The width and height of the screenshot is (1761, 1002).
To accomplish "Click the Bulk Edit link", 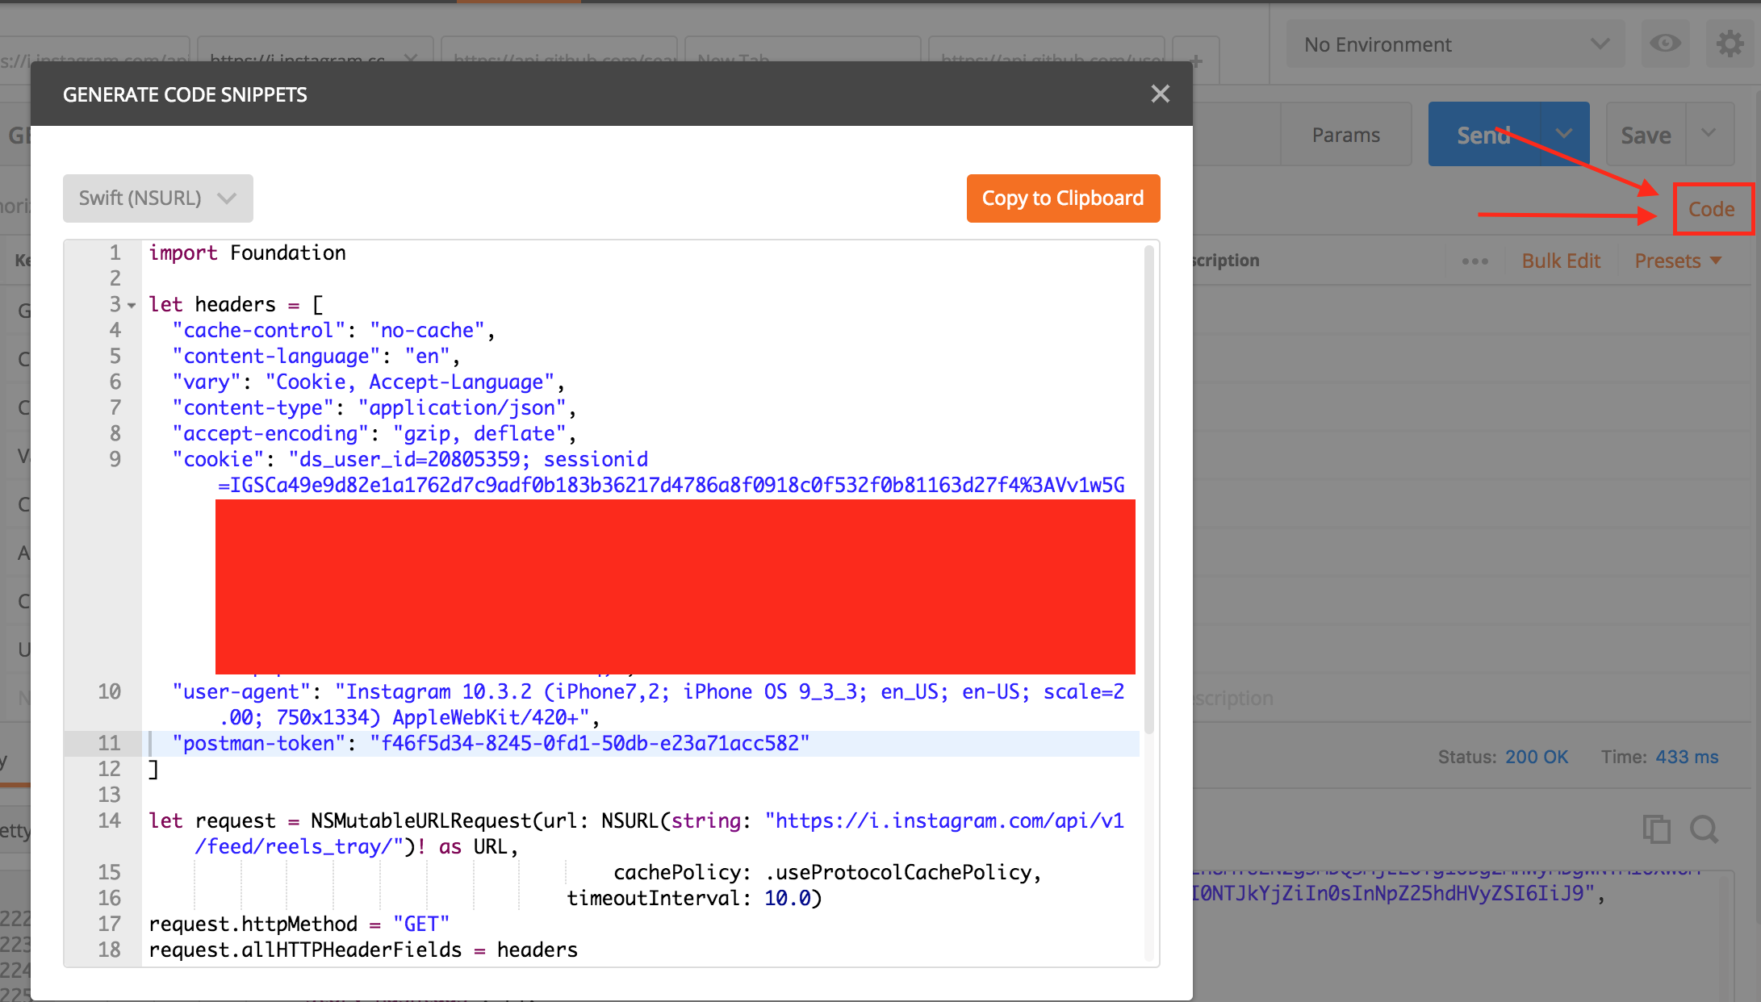I will click(x=1560, y=261).
